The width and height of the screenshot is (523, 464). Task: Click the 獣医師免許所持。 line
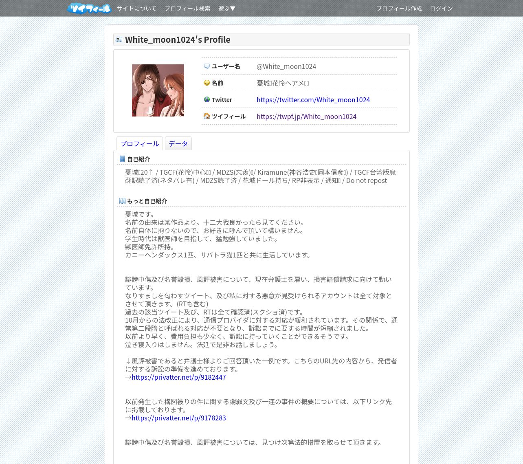[x=150, y=247]
